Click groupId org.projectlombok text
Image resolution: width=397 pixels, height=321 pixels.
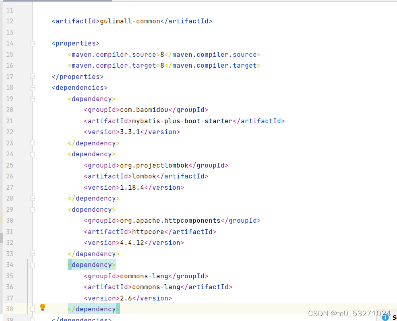click(154, 166)
